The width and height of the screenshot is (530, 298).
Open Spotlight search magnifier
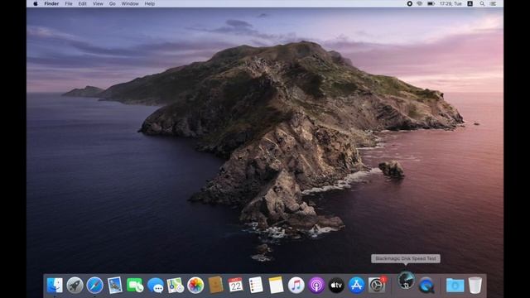(482, 3)
